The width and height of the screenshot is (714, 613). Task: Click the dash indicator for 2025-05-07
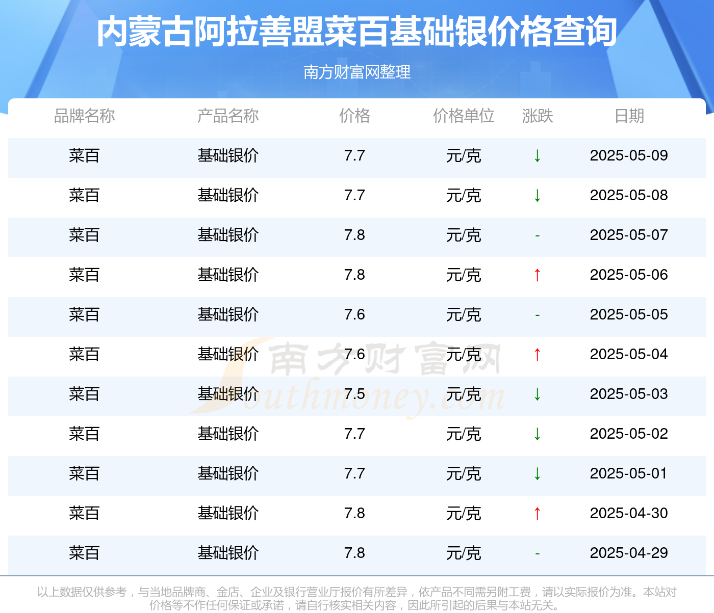coord(537,235)
